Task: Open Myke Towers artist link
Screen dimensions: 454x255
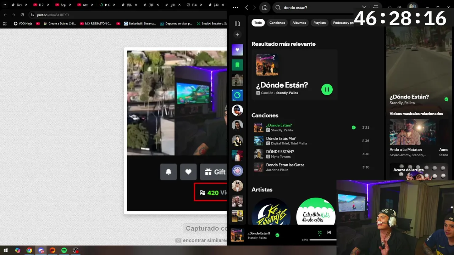Action: (281, 157)
